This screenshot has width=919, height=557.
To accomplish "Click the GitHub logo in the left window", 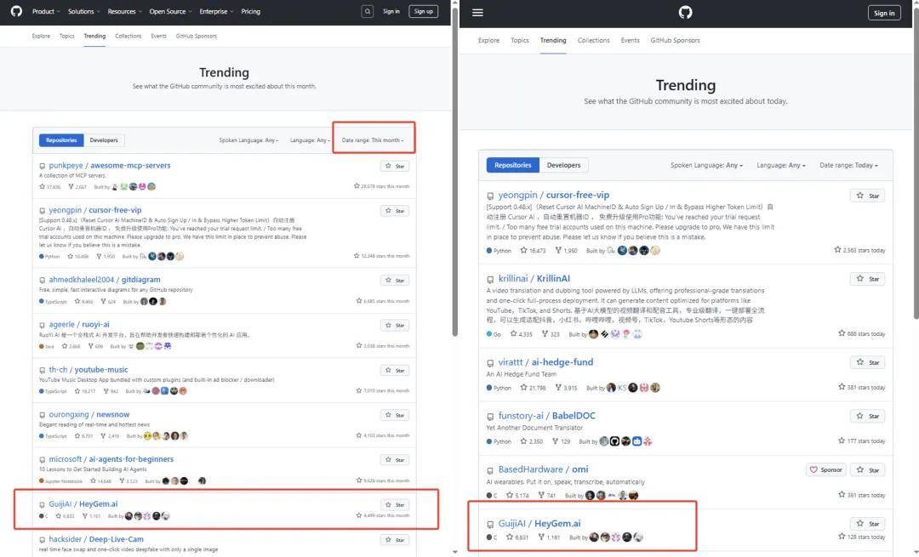I will click(x=16, y=11).
